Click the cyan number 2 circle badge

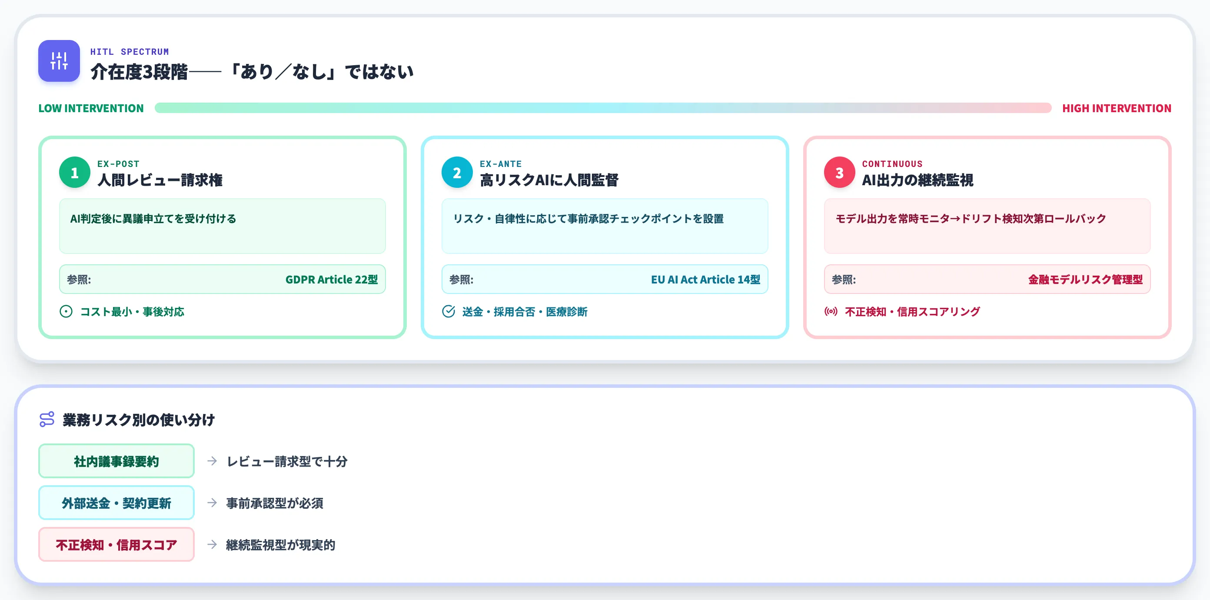pos(457,173)
